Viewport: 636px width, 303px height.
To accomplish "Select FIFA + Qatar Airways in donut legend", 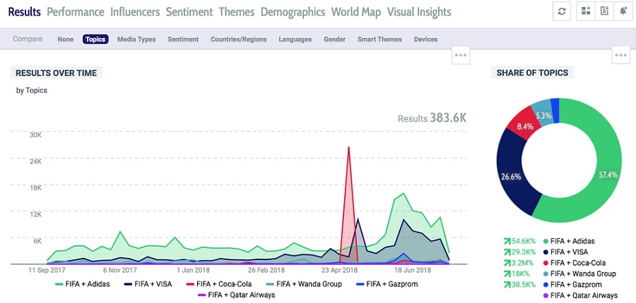I will point(579,295).
